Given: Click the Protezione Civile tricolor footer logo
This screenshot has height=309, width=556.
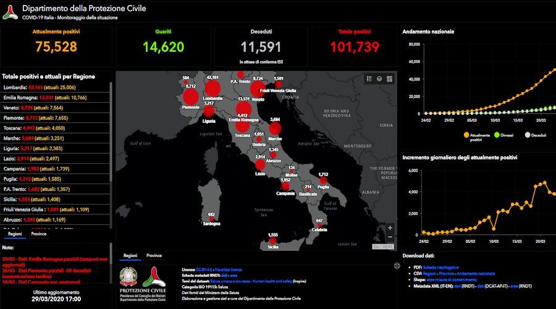Looking at the screenshot, I should pos(154,277).
